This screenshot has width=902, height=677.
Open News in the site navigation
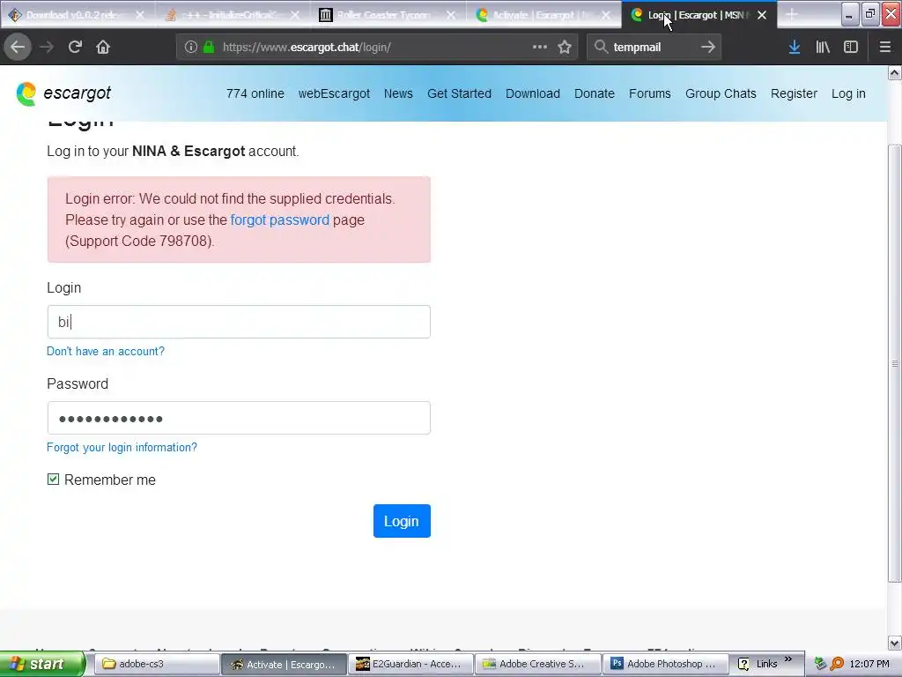pyautogui.click(x=398, y=93)
